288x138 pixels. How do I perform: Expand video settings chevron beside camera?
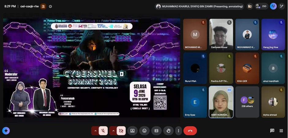point(113,131)
